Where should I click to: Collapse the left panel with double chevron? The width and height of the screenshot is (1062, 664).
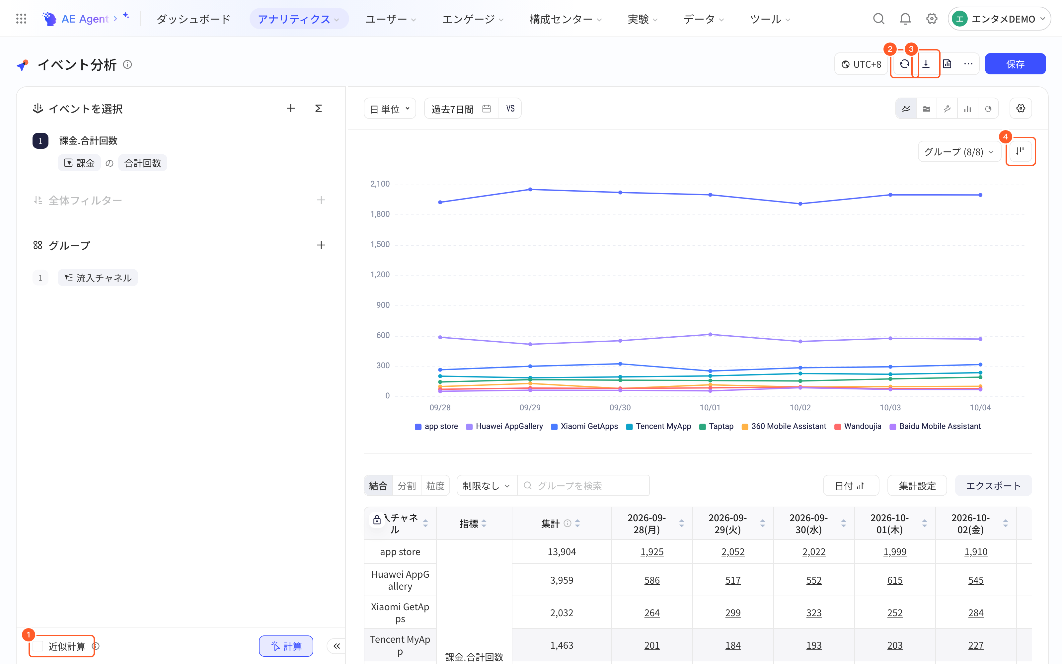pos(337,646)
